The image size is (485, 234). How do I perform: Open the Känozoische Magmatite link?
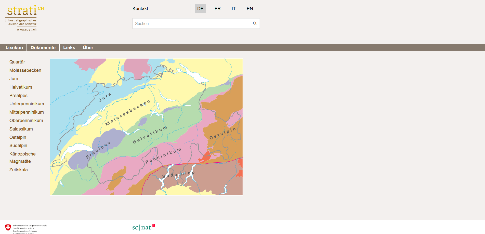tap(22, 158)
